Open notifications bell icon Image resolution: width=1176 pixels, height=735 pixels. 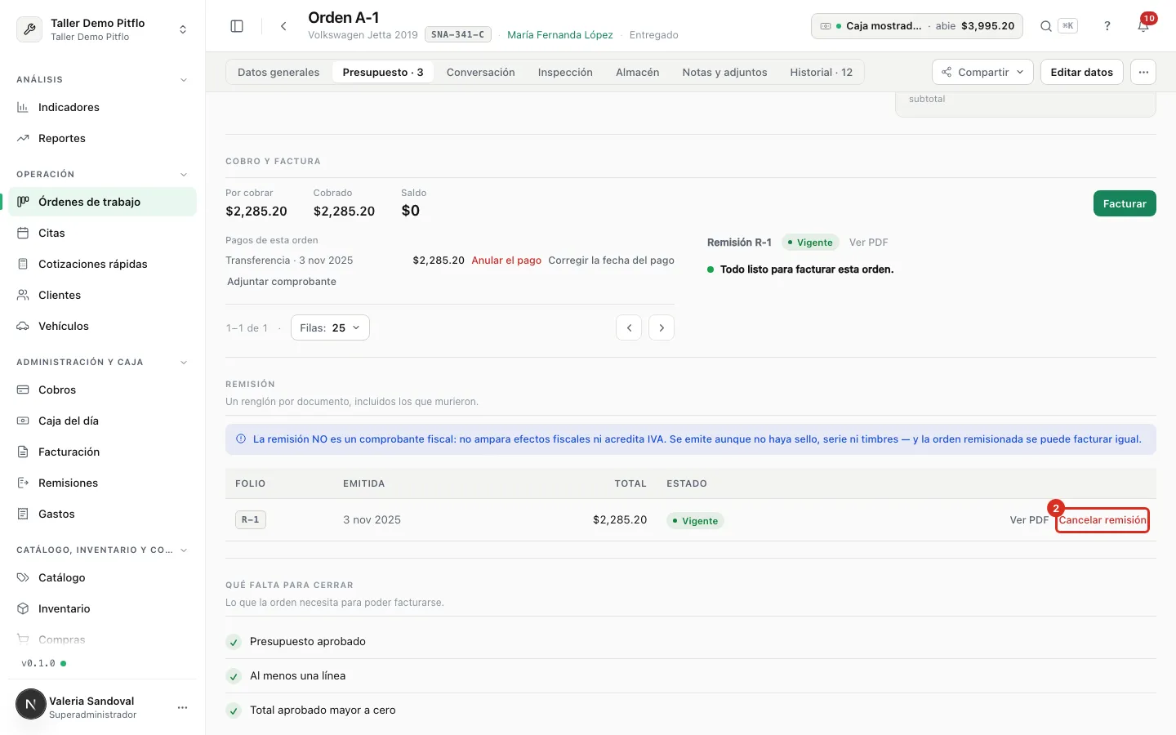coord(1143,26)
